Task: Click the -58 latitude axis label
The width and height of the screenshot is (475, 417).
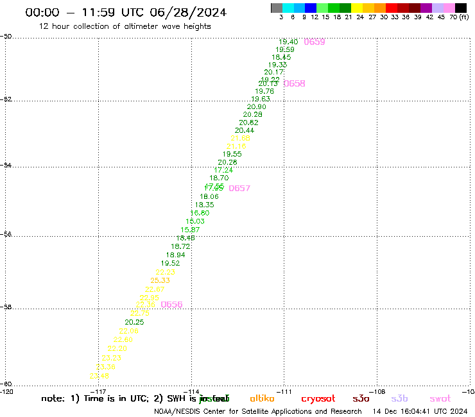Action: 6,307
